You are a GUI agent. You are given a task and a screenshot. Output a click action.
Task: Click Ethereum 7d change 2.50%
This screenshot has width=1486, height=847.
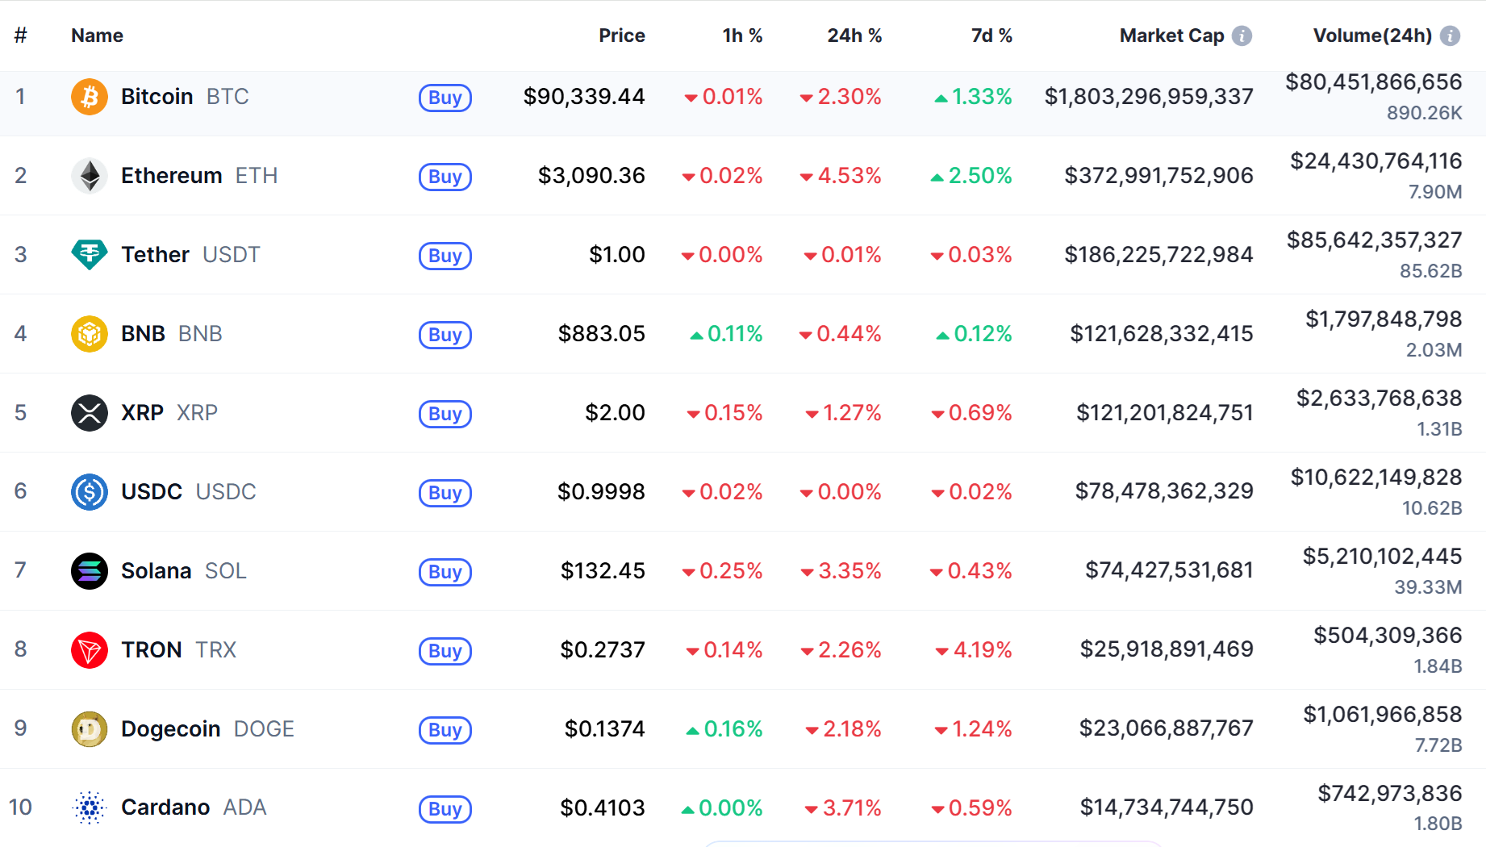pos(971,176)
